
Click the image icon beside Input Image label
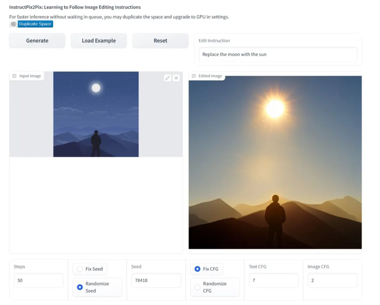pyautogui.click(x=14, y=76)
